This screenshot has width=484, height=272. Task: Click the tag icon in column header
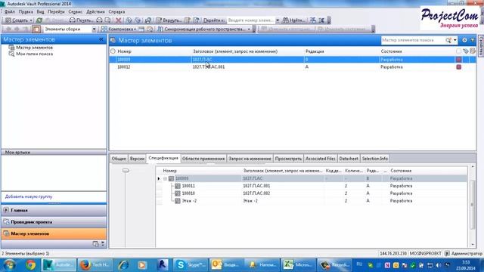tap(466, 51)
